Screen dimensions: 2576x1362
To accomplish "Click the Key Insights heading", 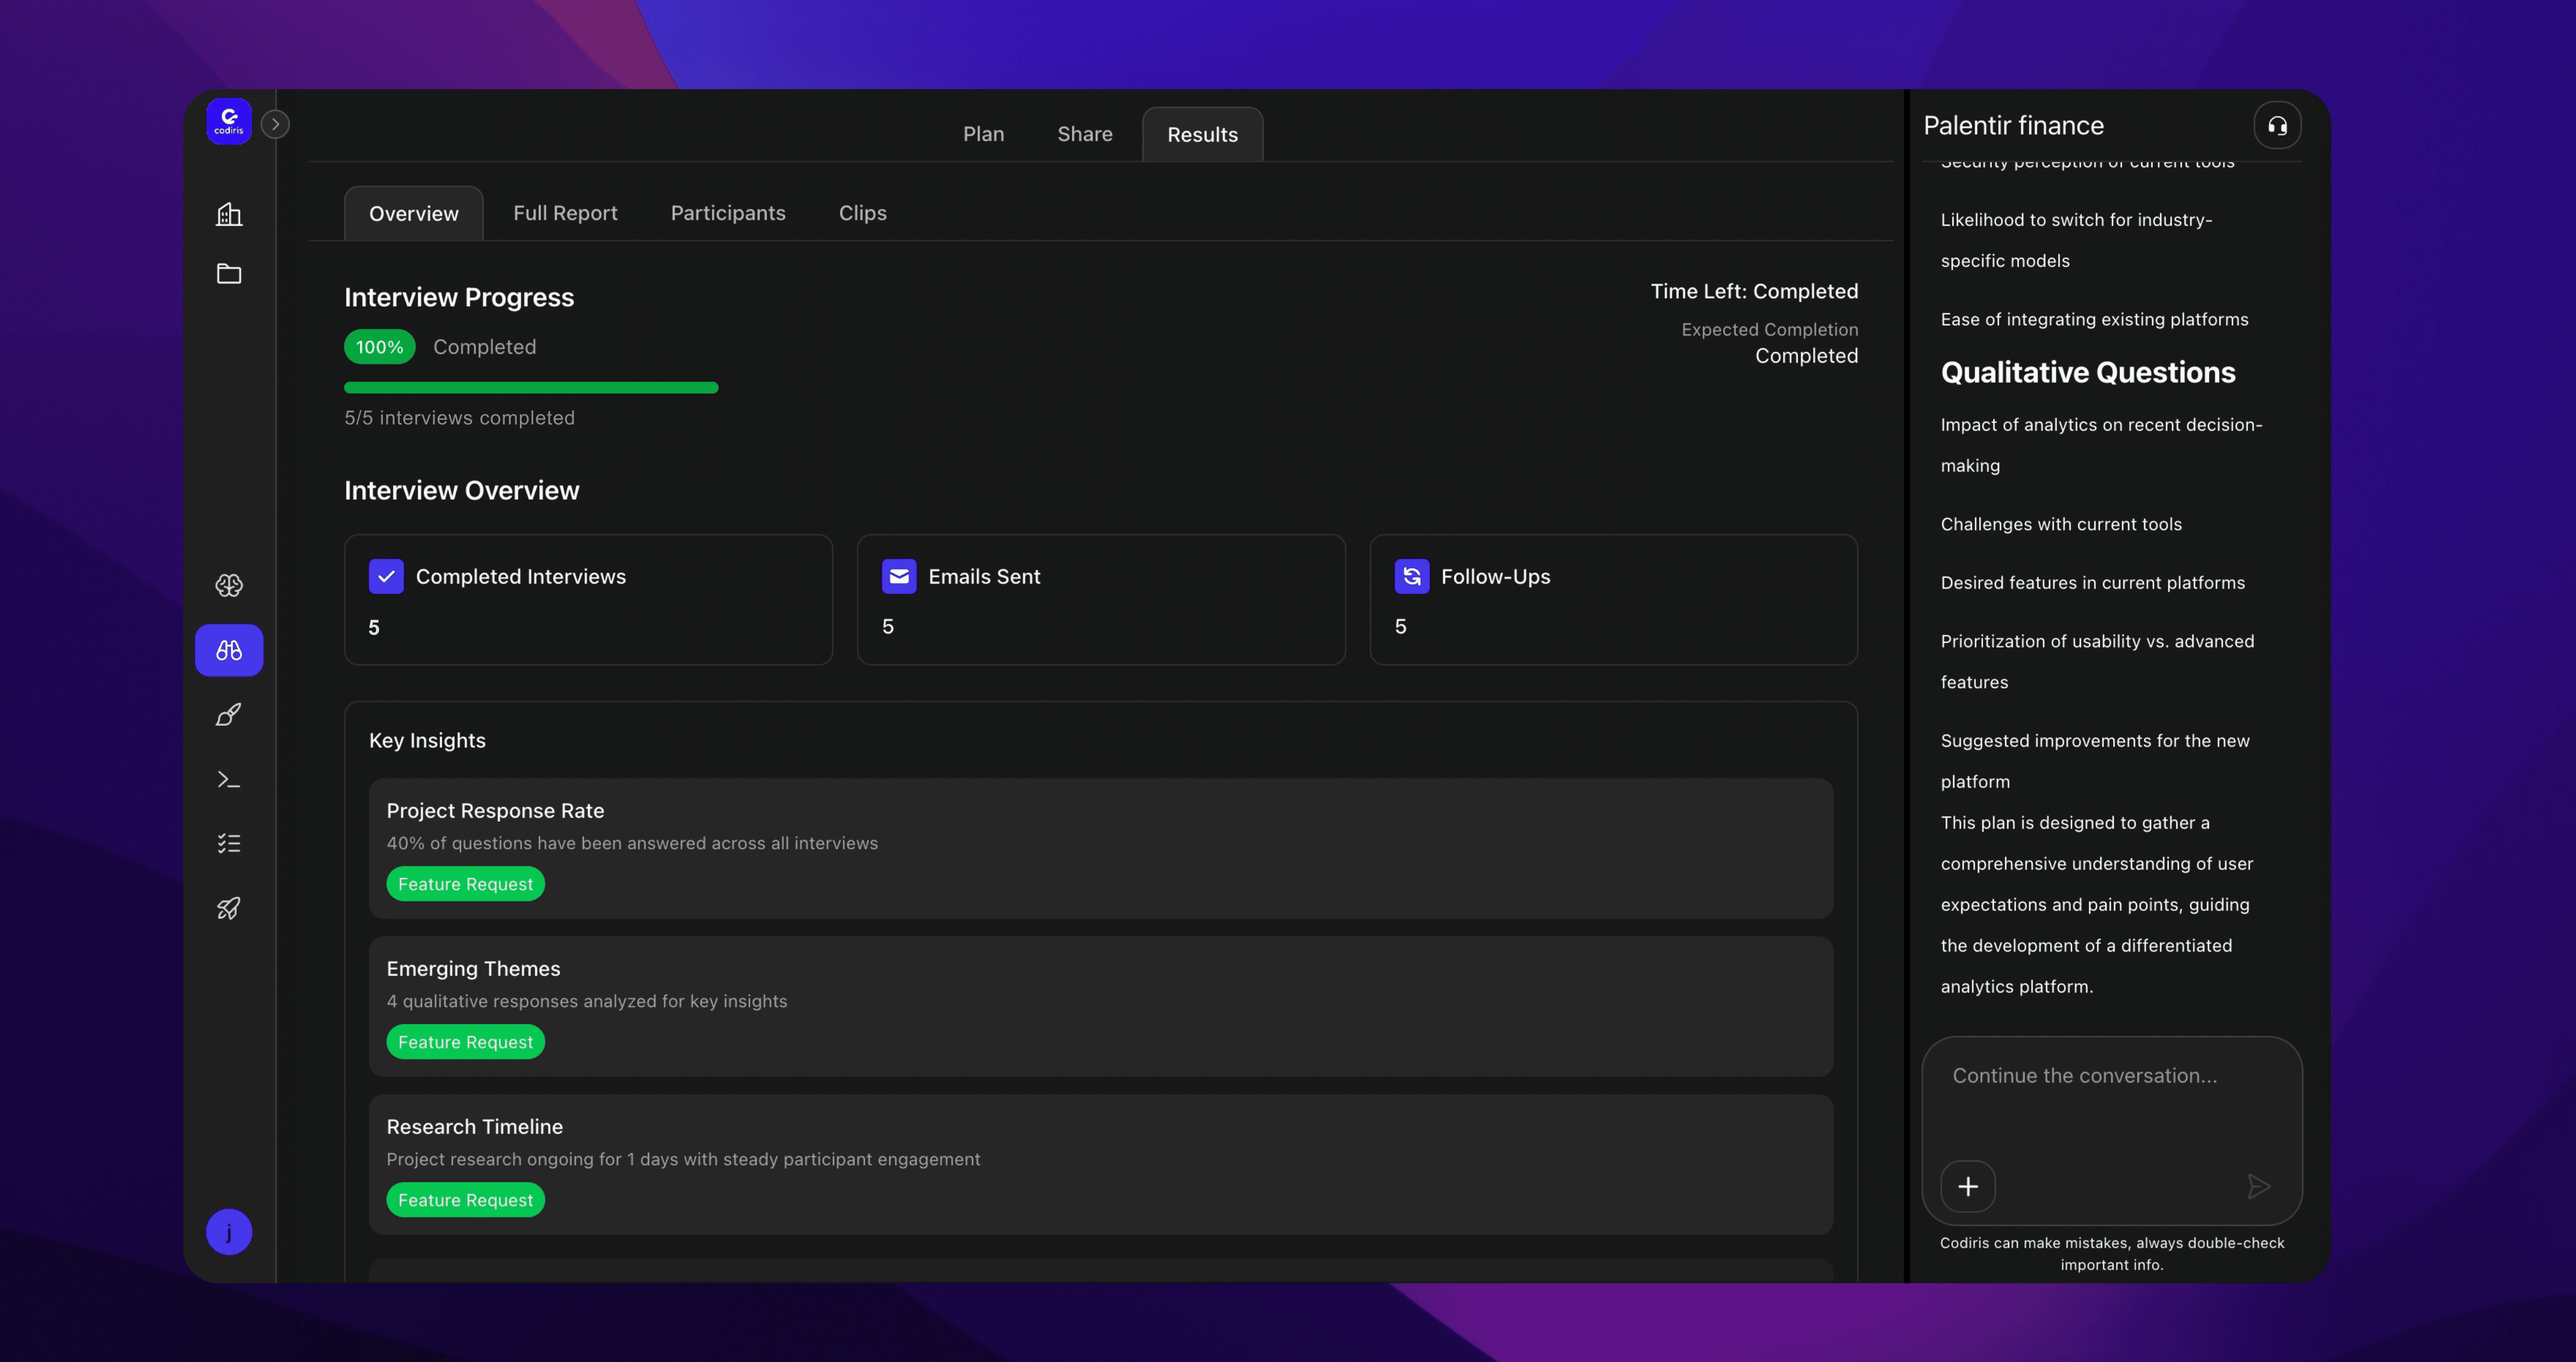I will point(427,741).
